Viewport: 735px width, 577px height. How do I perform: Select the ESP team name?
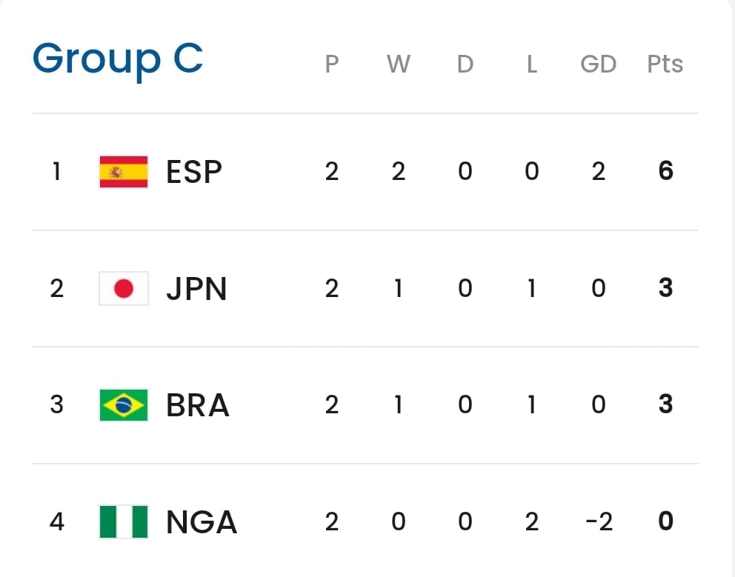point(194,172)
